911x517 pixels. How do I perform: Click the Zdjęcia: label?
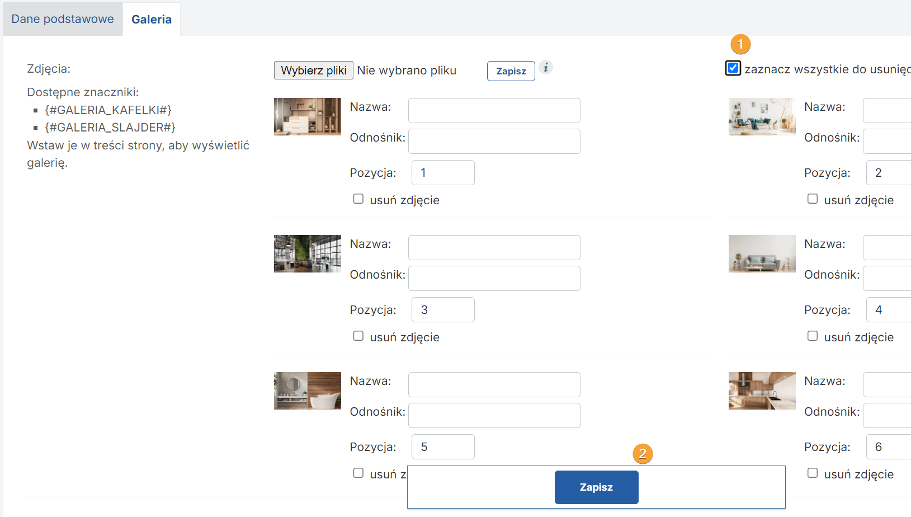(x=49, y=69)
